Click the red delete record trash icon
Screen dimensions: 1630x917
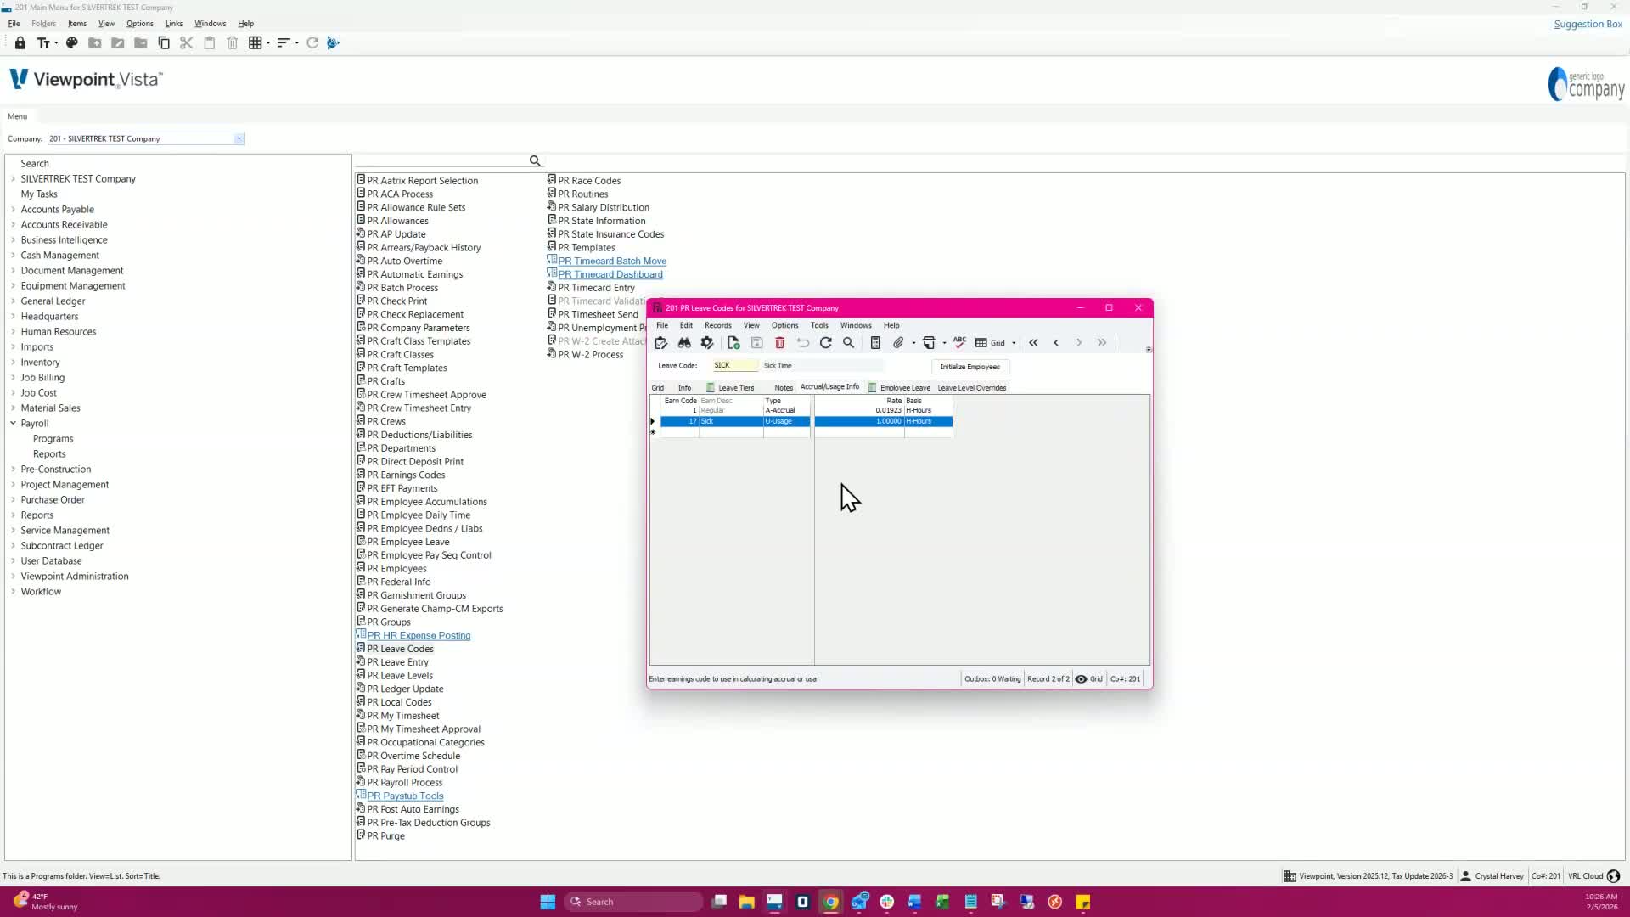tap(780, 343)
